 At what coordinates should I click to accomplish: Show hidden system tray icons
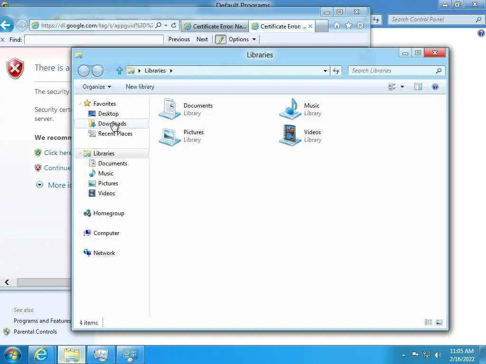pyautogui.click(x=403, y=355)
